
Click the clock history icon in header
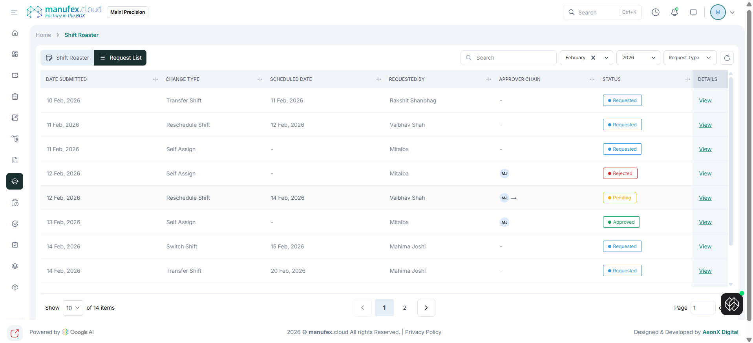coord(656,12)
